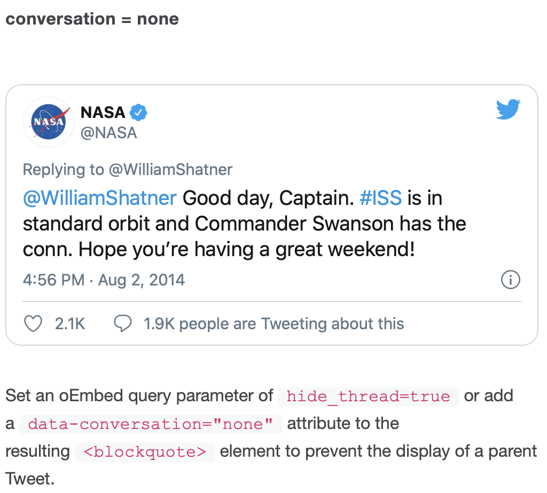547x493 pixels.
Task: Click the conversation = none heading
Action: (x=92, y=19)
